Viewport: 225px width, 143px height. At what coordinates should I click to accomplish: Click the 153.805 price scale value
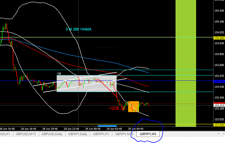219,54
